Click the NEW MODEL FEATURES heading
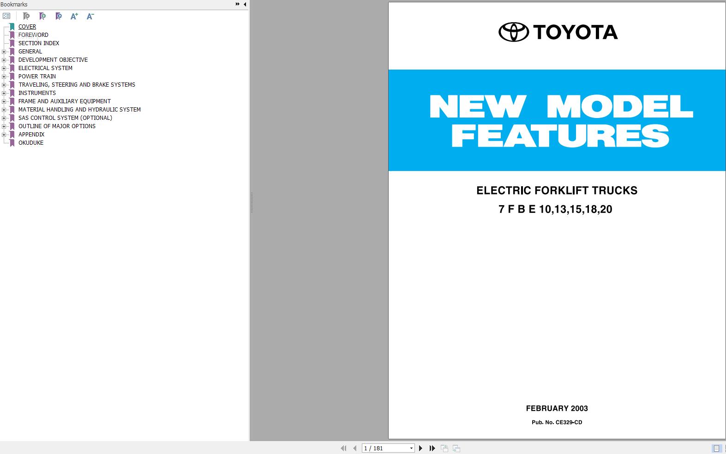Viewport: 726px width, 454px height. coord(560,121)
